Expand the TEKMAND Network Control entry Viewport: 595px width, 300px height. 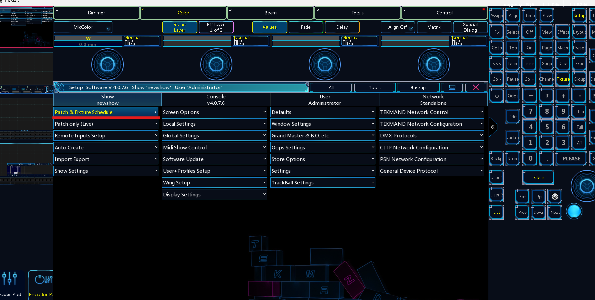pyautogui.click(x=431, y=112)
